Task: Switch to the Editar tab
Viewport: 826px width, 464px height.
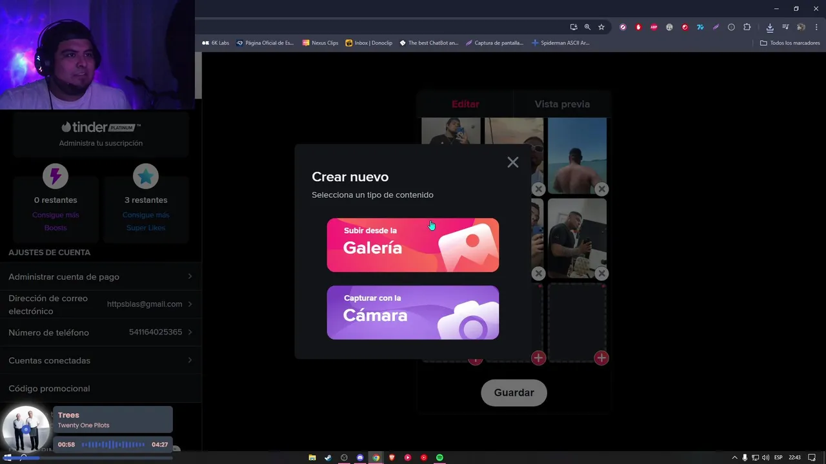Action: tap(465, 104)
